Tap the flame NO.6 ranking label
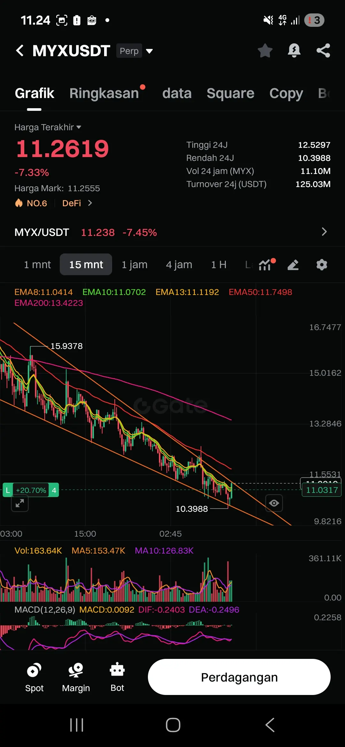Screen dimensions: 345x747 click(31, 203)
